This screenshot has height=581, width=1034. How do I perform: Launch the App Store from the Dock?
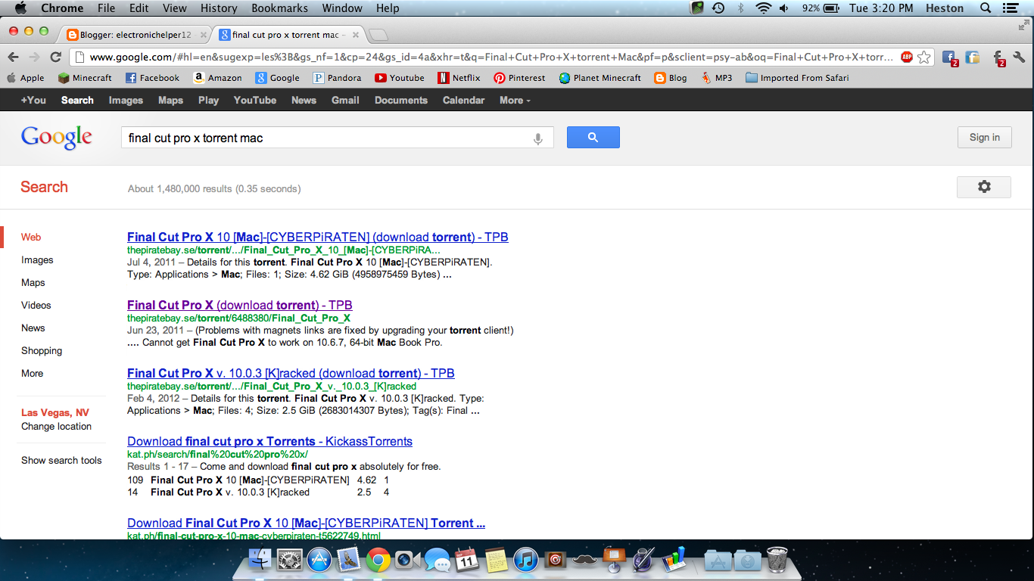coord(319,561)
